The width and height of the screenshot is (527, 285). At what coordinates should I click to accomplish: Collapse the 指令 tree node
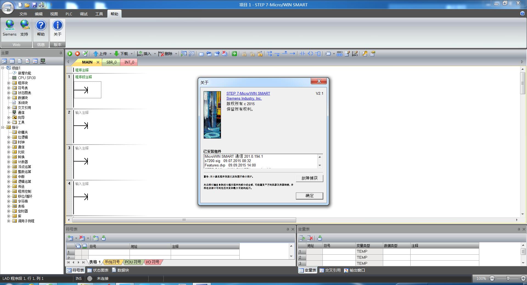3,127
